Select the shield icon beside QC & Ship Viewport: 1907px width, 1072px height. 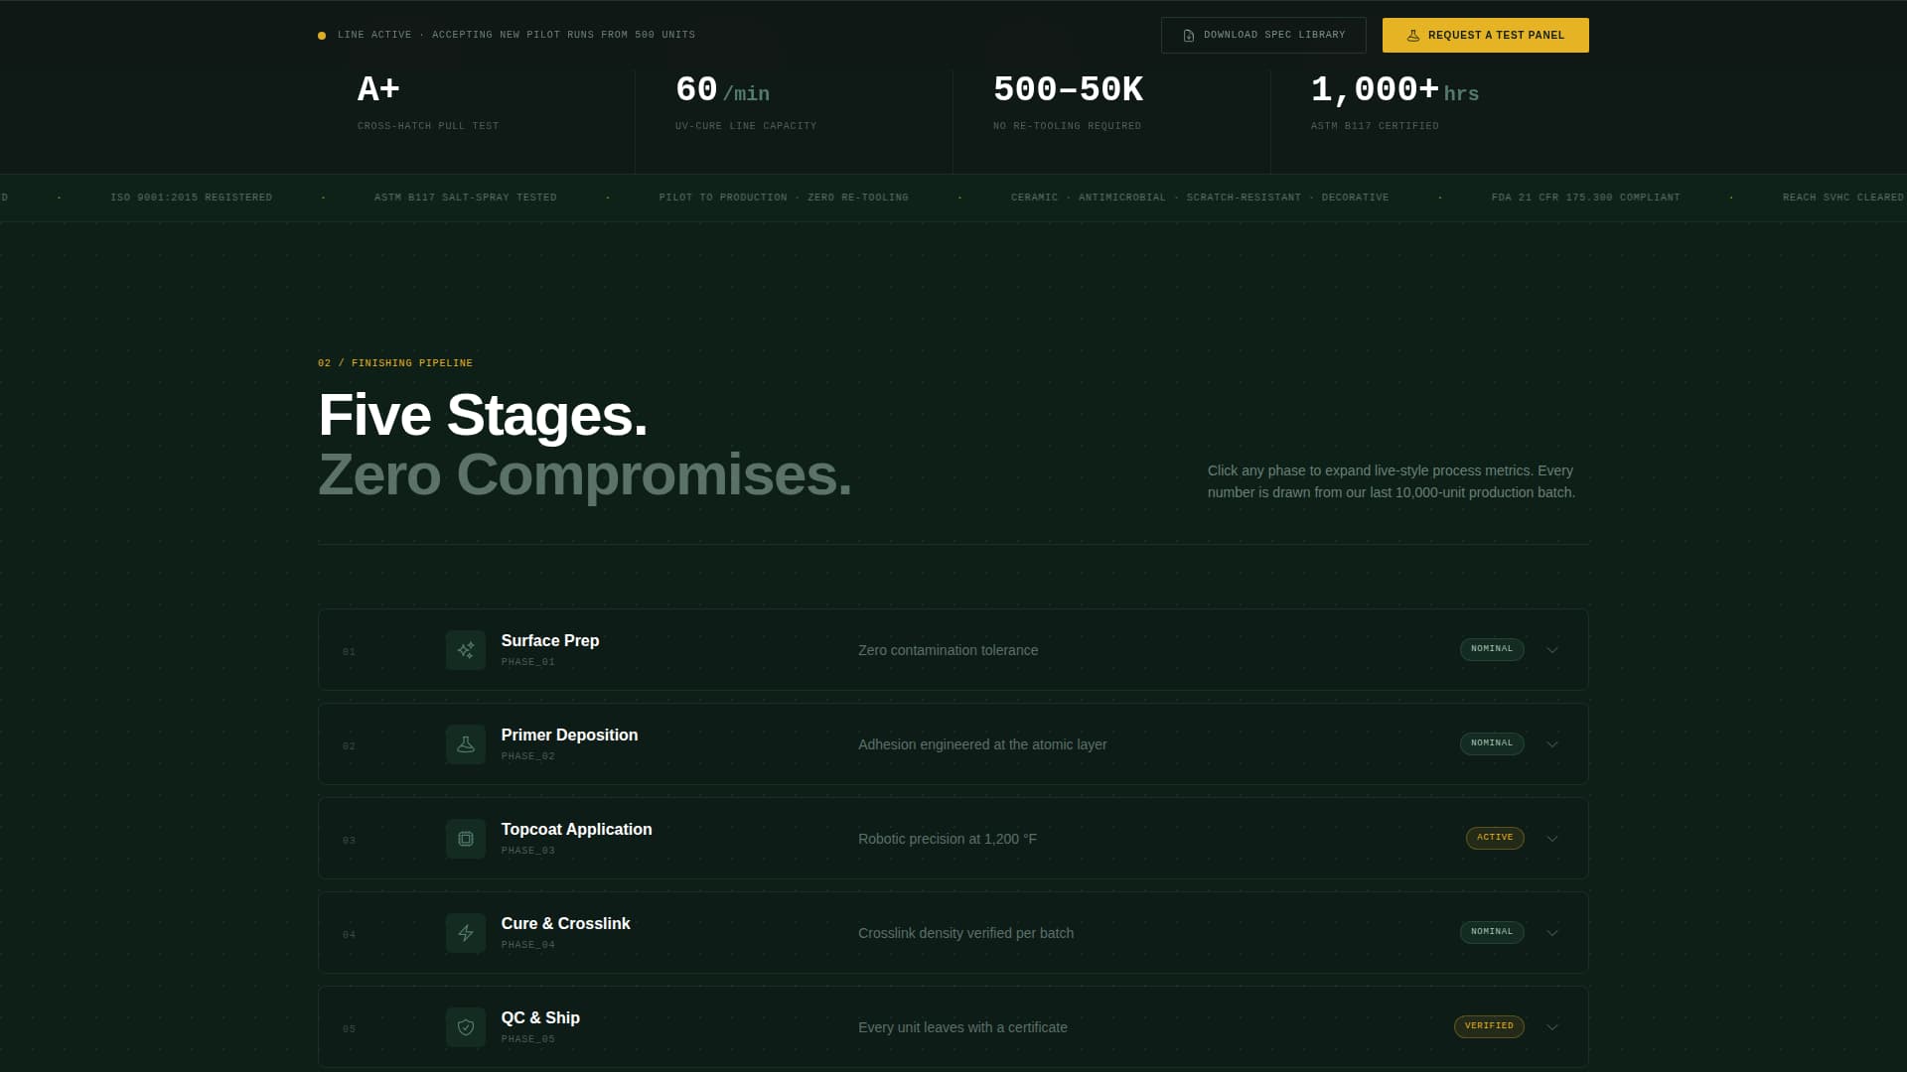[x=465, y=1026]
